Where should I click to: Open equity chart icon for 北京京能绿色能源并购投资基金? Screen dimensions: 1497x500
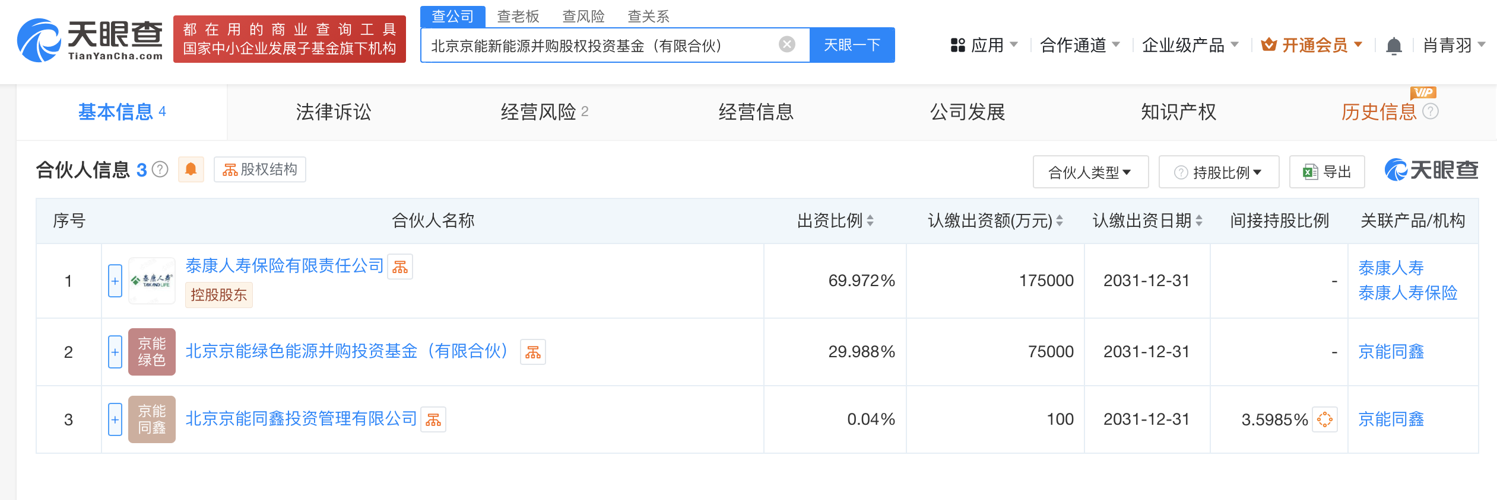tap(532, 352)
